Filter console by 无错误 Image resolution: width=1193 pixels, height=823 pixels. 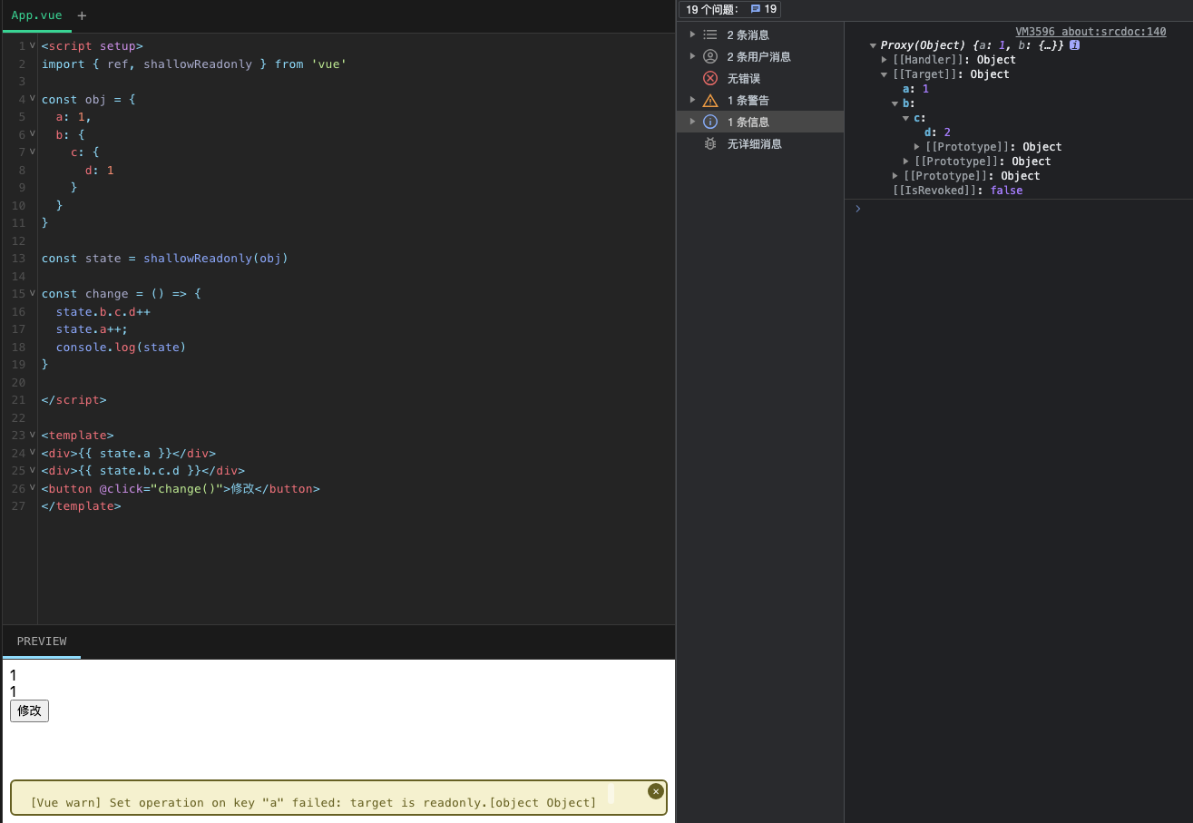[x=760, y=78]
